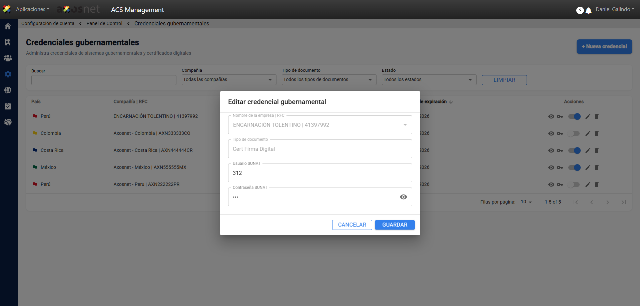Screen dimensions: 640x306
Task: Open the help question mark icon
Action: point(580,11)
